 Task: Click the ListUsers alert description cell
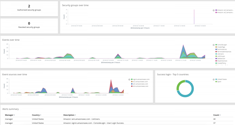[x=82, y=119]
